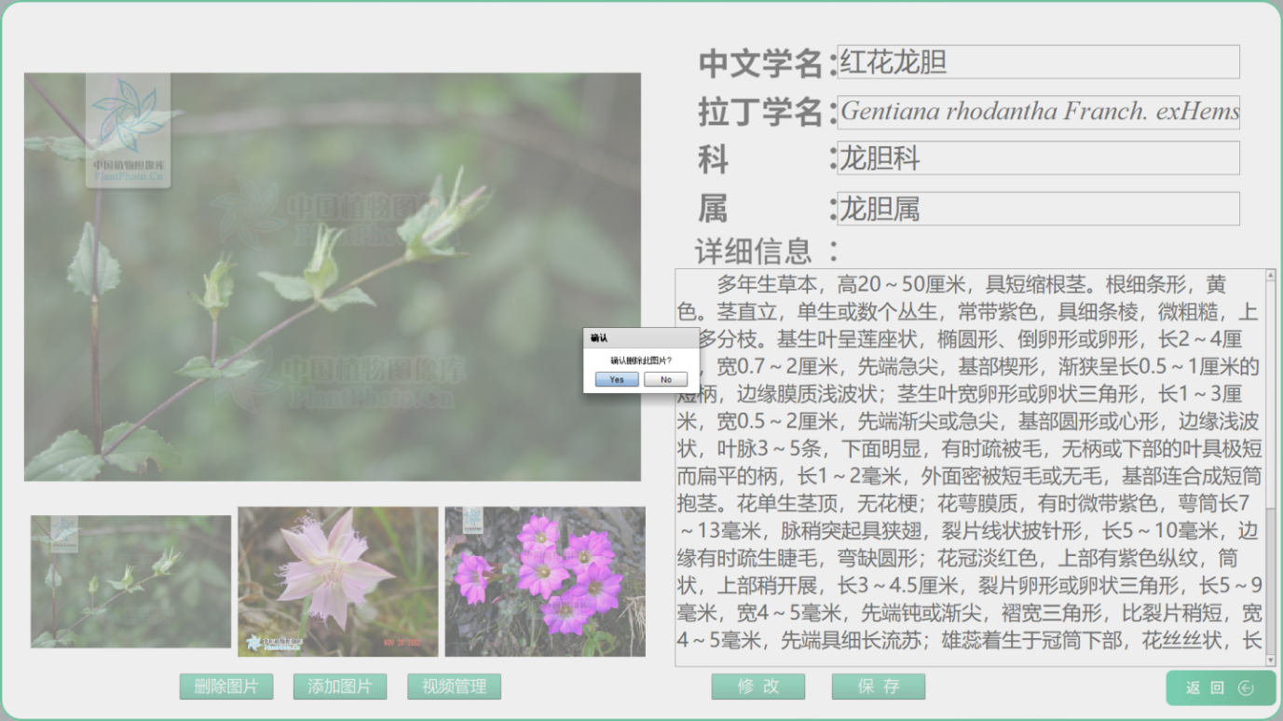Viewport: 1283px width, 721px height.
Task: Select the first thumbnail of green buds
Action: tap(130, 581)
